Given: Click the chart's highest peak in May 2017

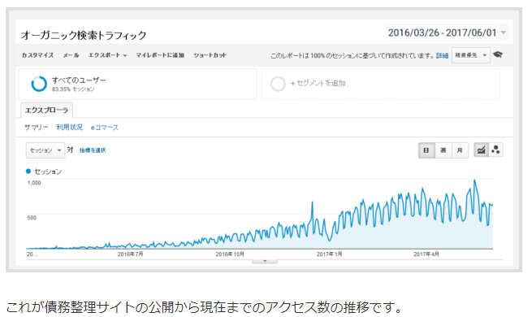Looking at the screenshot, I should click(x=474, y=180).
